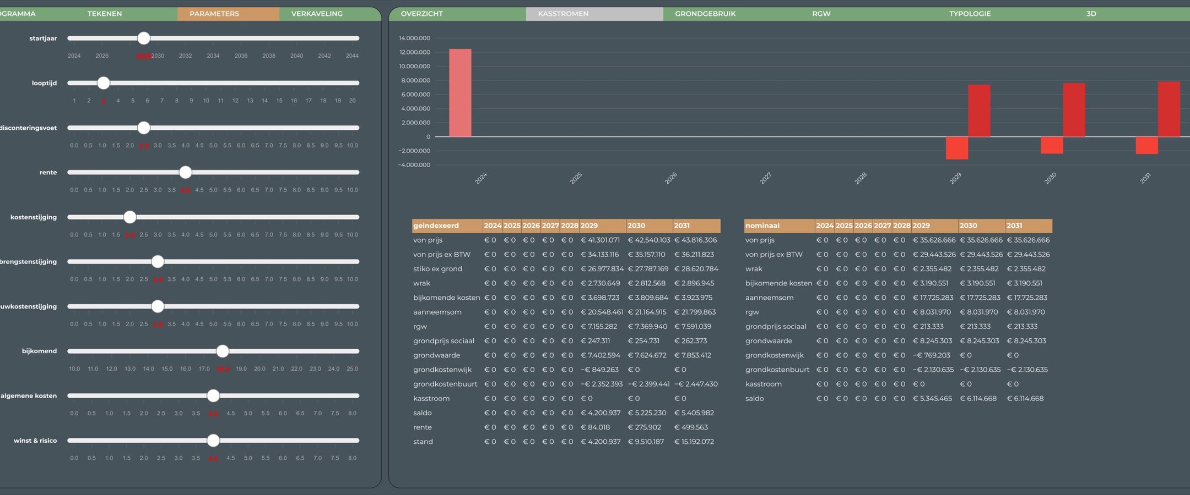
Task: Click geindexeerd von prijs 2029 value € 41.301.071
Action: coord(600,240)
